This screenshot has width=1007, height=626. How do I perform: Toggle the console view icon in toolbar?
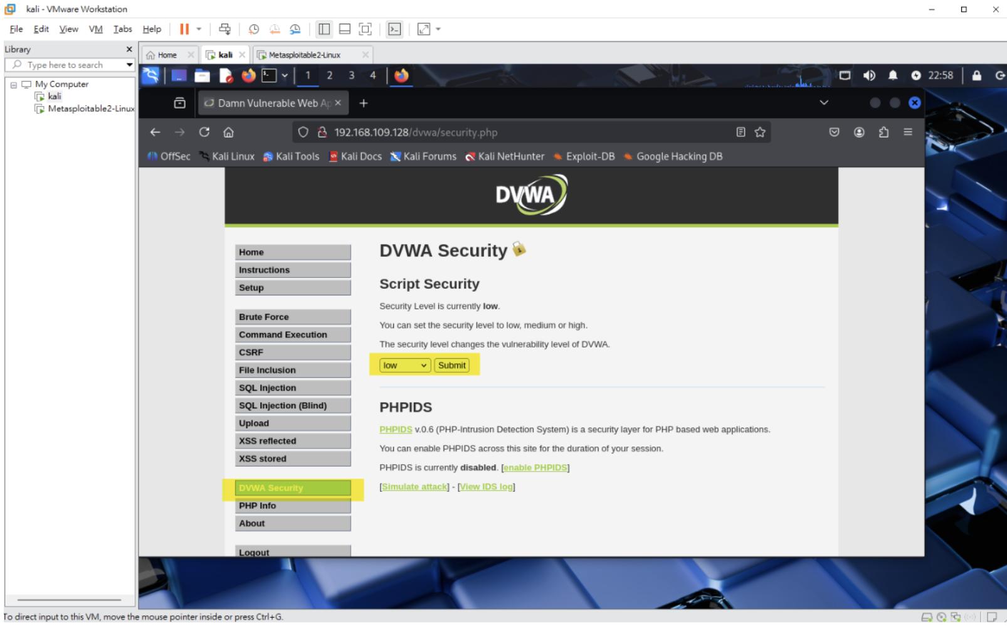pyautogui.click(x=394, y=29)
